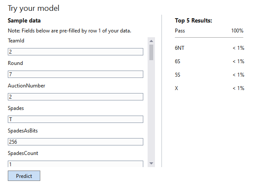Click the 100% probability value
The image size is (258, 187).
tap(237, 31)
